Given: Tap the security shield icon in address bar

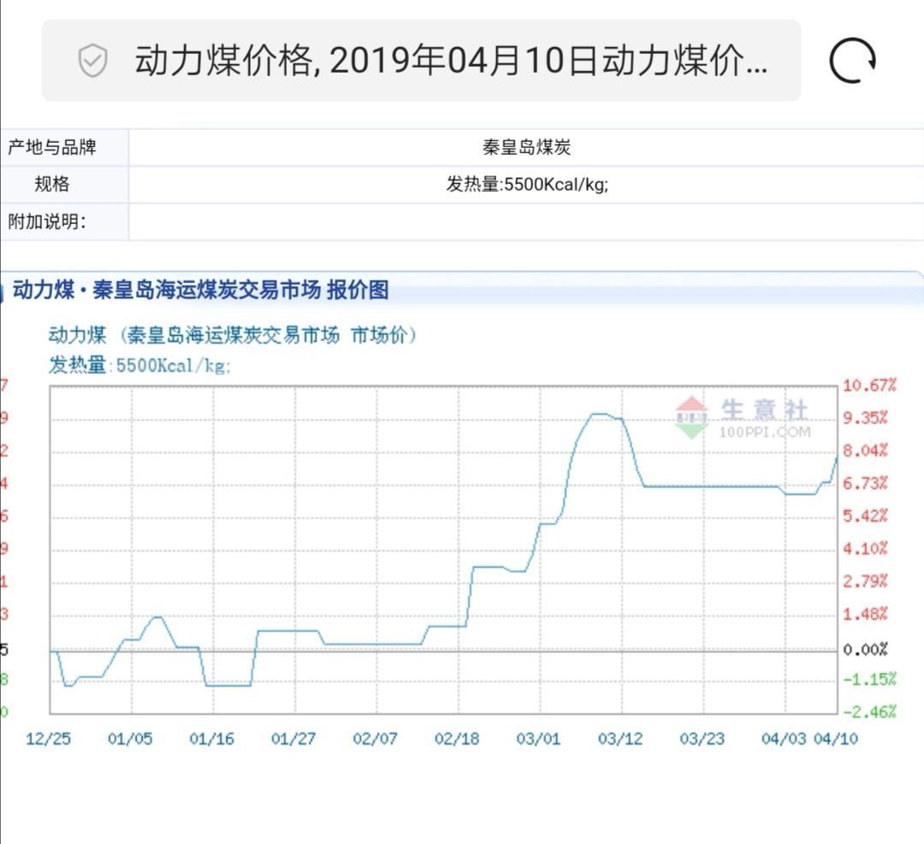Looking at the screenshot, I should pos(92,61).
